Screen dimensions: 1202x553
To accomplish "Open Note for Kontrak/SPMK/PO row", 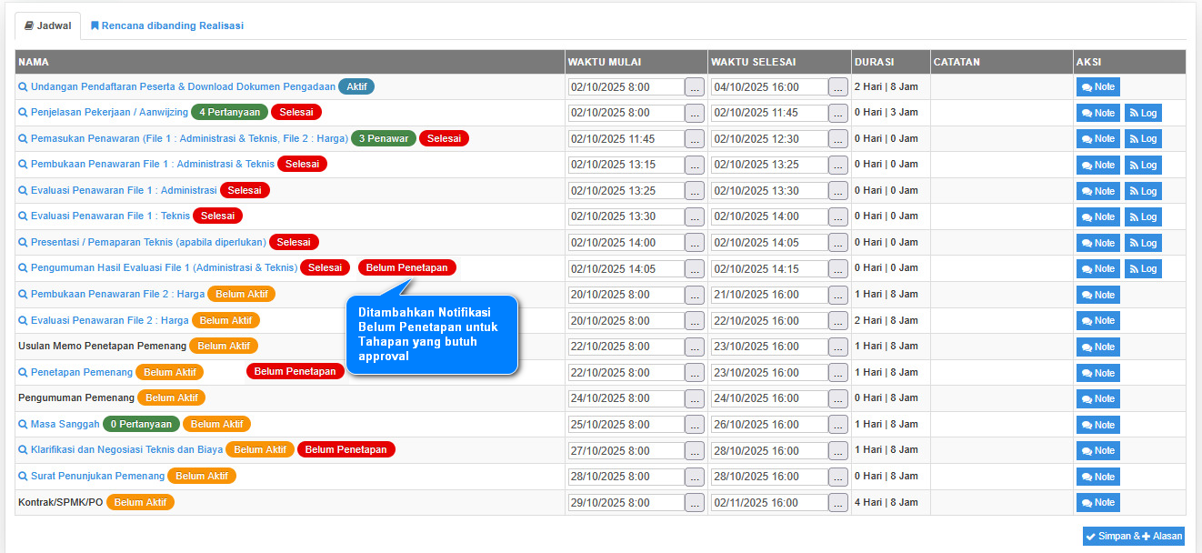I will coord(1098,503).
